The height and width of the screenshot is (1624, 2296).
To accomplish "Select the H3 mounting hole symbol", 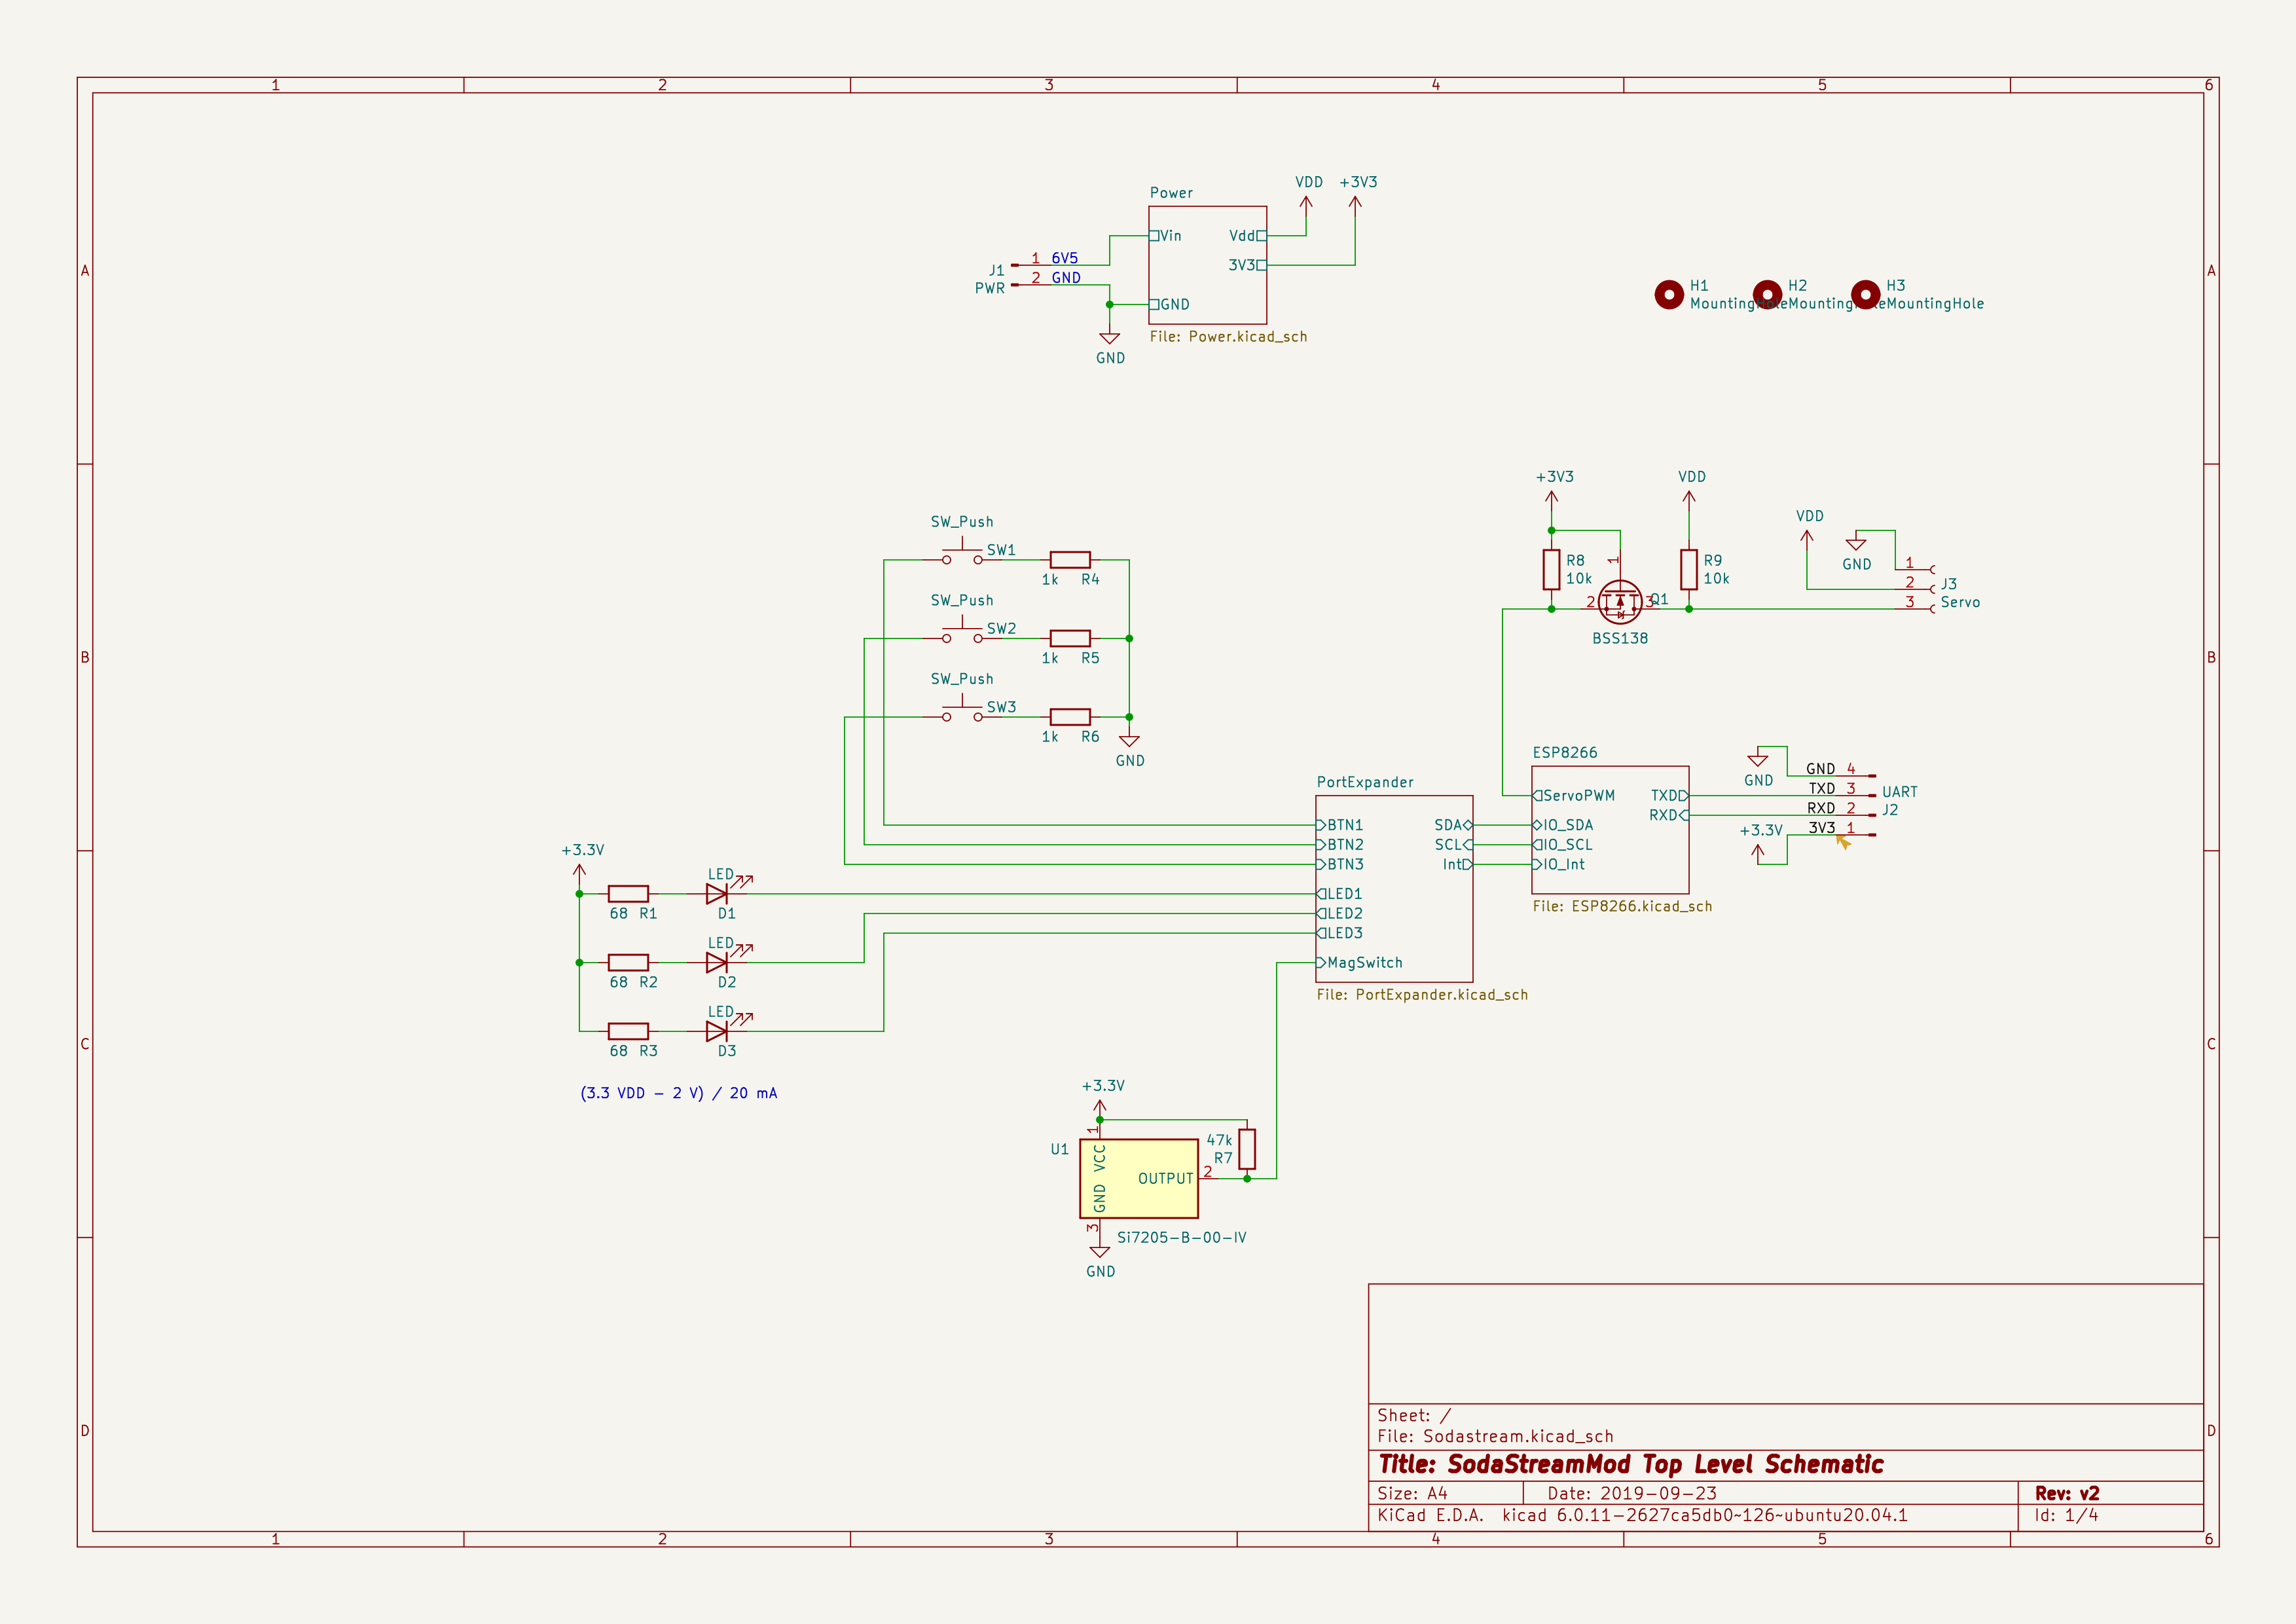I will [x=1865, y=295].
